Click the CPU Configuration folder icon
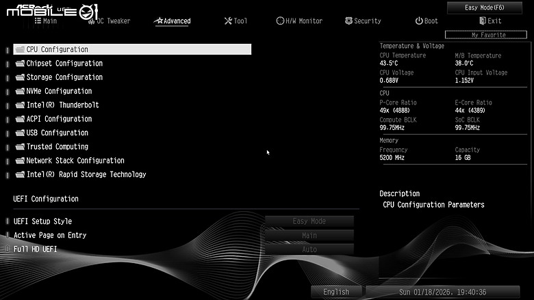Viewport: 534px width, 300px height. click(x=20, y=49)
